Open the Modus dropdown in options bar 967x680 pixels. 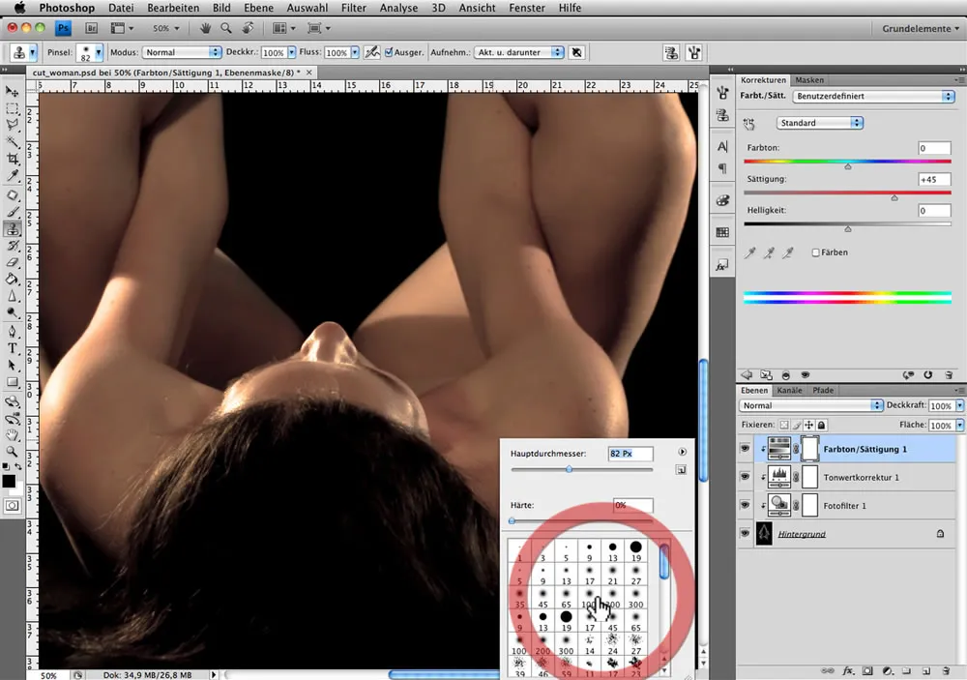[x=182, y=52]
